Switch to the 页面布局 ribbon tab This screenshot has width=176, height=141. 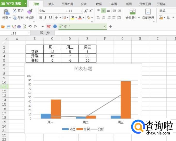[67, 4]
